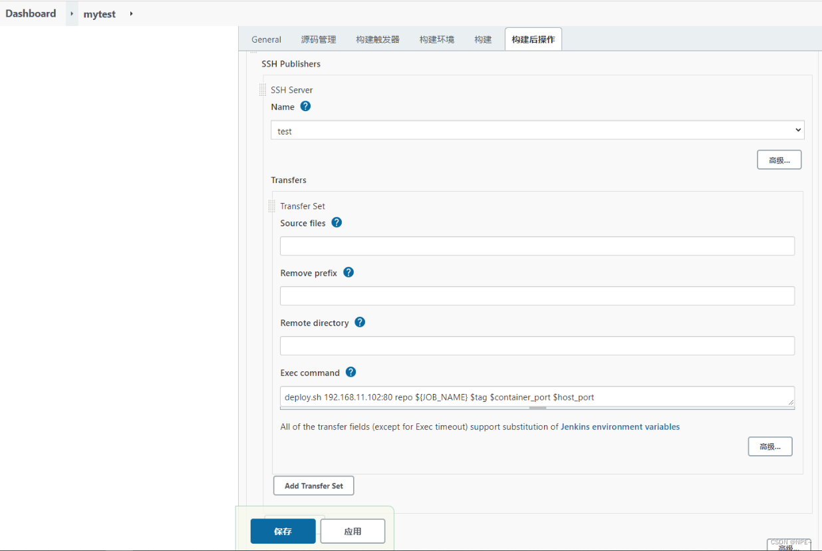Switch to the 构建环境 tab
This screenshot has height=551, width=822.
437,39
